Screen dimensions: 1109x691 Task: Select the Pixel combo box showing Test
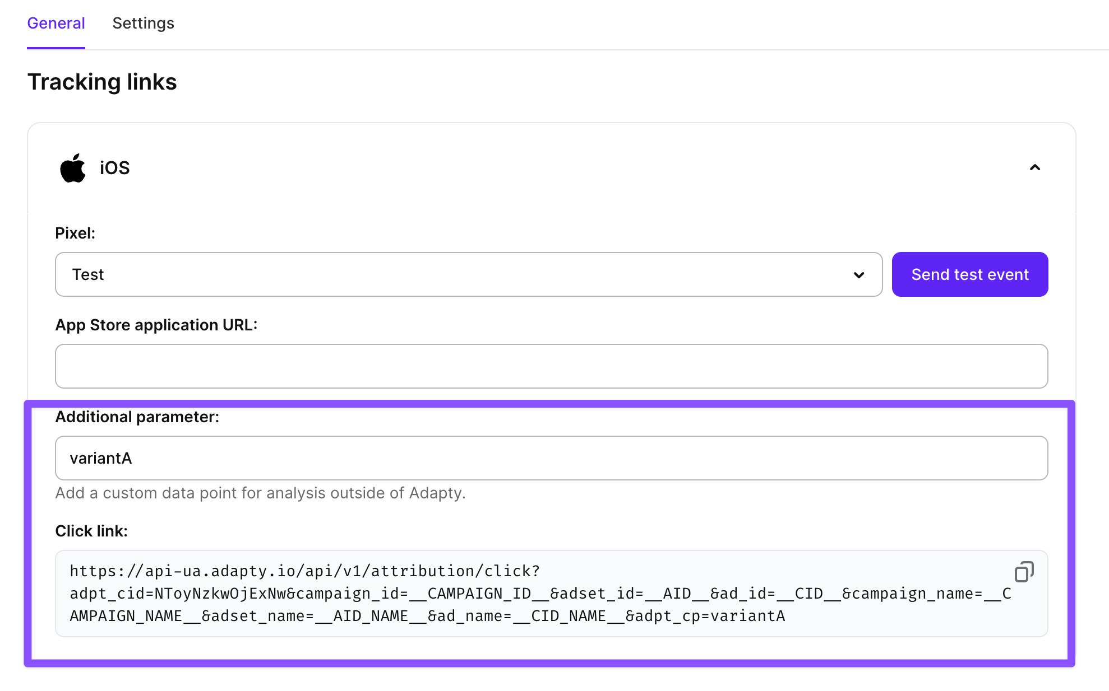[x=469, y=274]
